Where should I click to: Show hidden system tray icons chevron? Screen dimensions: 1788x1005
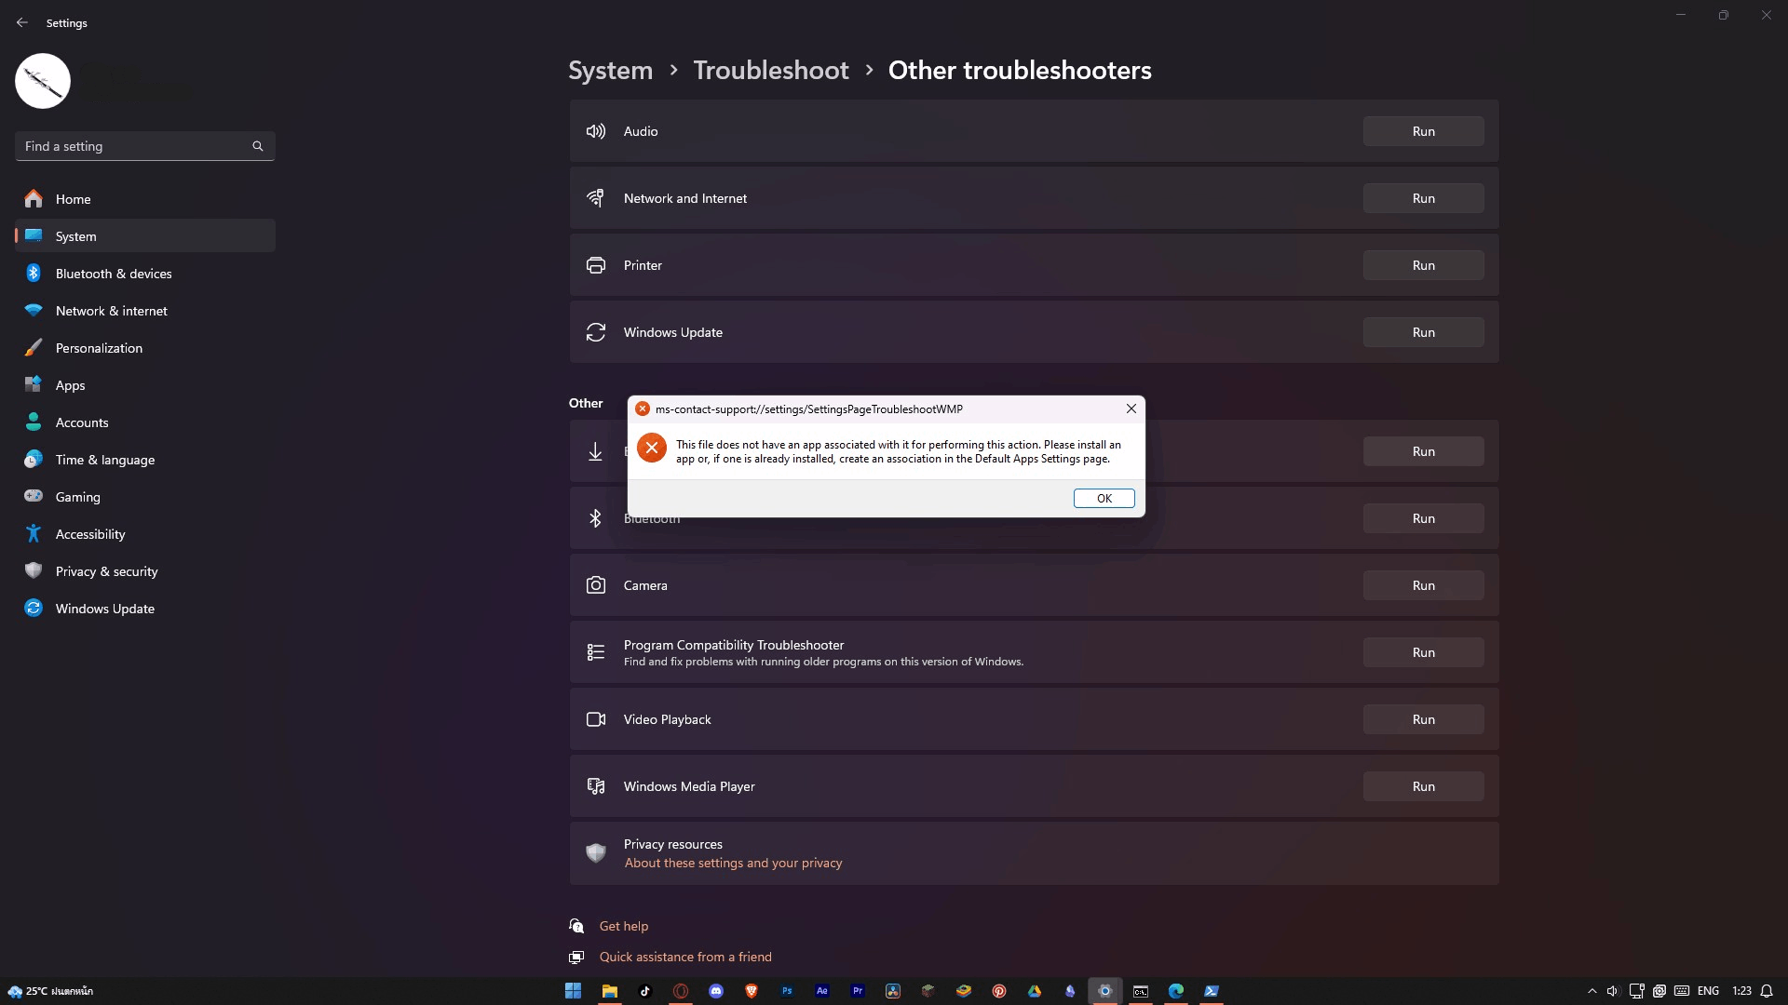[1592, 991]
